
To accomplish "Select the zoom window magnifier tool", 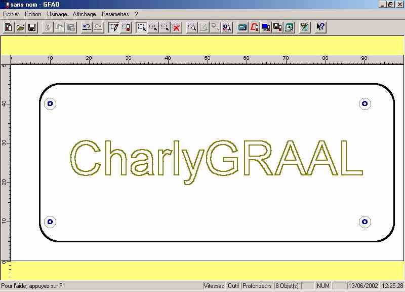I will click(x=192, y=27).
